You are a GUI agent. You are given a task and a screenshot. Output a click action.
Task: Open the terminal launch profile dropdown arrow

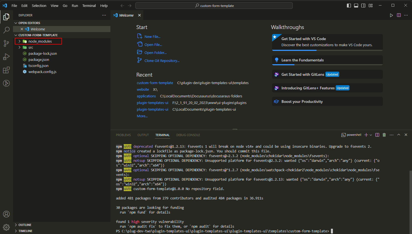click(x=371, y=135)
